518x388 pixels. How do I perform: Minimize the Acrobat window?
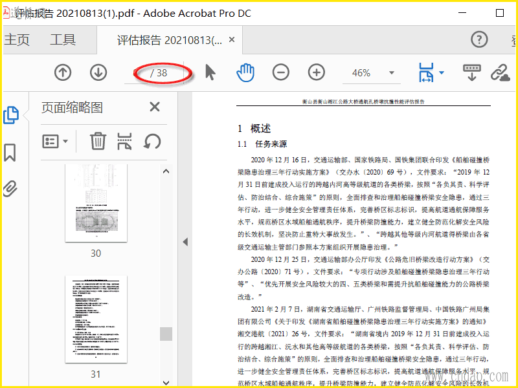point(462,13)
